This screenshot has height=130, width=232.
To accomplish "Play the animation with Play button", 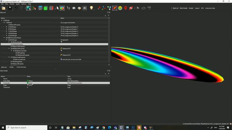I will click(x=138, y=8).
